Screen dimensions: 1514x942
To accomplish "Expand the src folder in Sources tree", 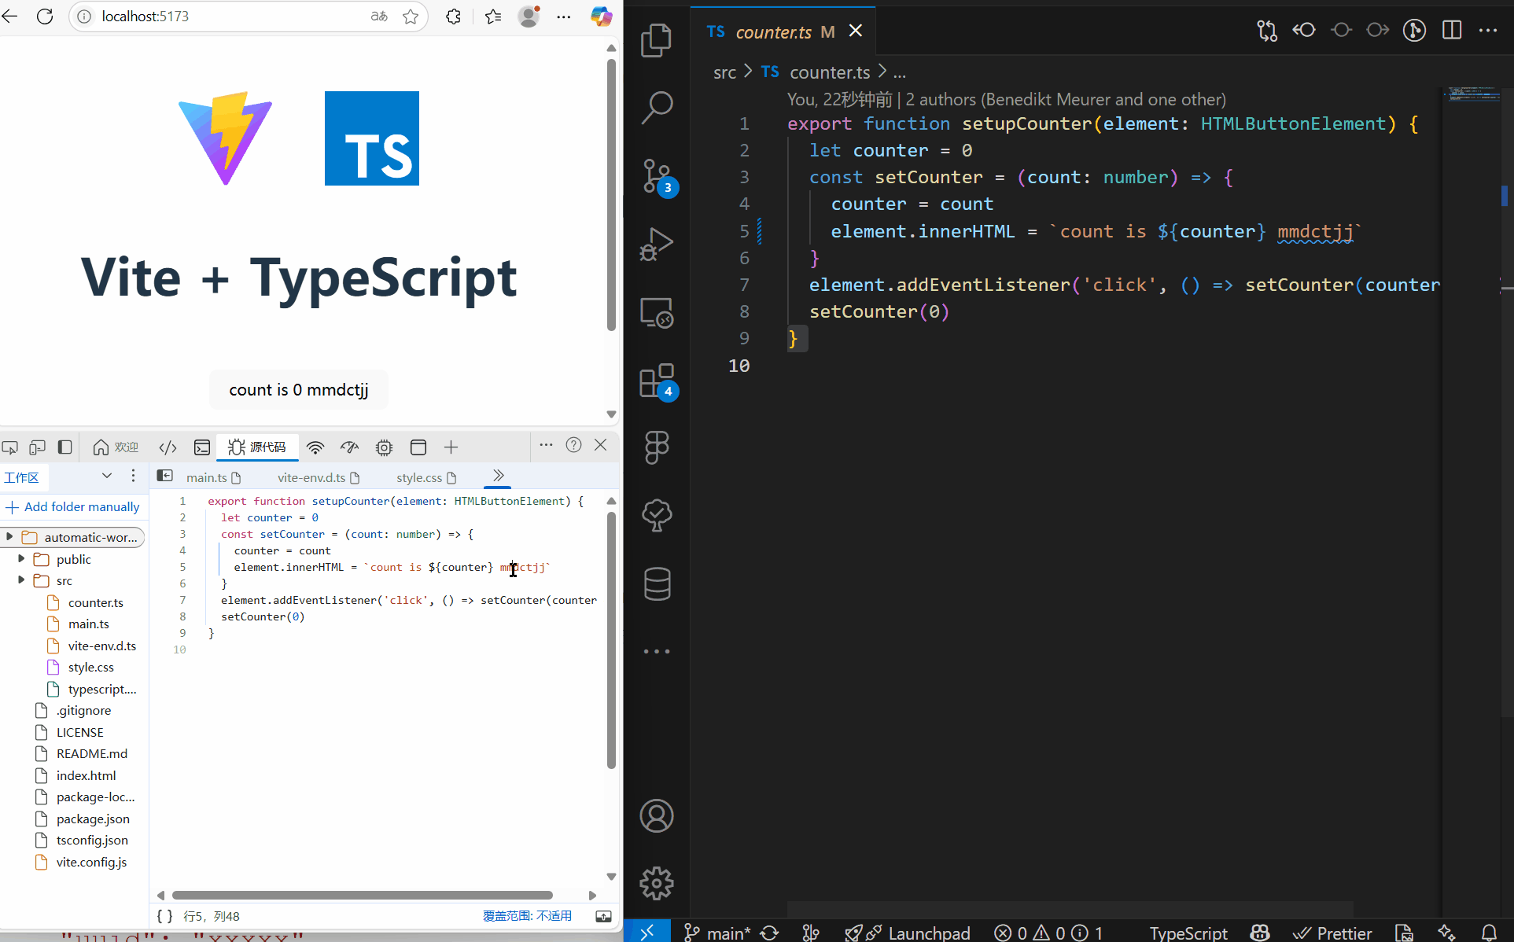I will point(21,580).
